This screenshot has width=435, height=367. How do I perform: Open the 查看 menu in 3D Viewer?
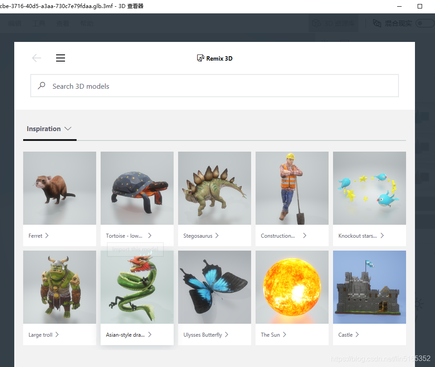tap(63, 23)
